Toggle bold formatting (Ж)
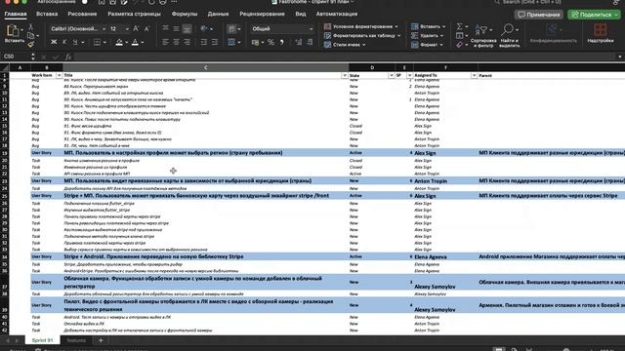625x351 pixels. [54, 42]
